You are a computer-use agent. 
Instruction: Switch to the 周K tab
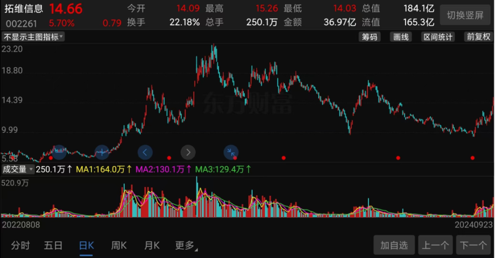(119, 246)
